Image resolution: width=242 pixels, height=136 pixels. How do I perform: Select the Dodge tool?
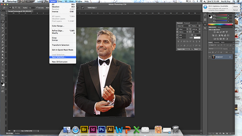tap(3, 58)
